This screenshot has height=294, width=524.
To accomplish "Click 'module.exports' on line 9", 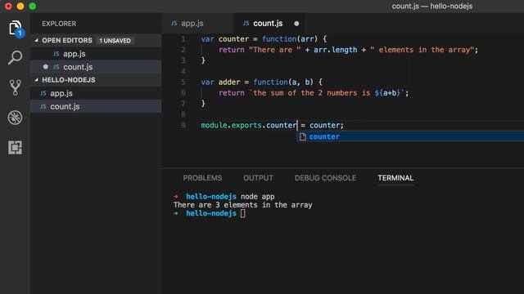I will pyautogui.click(x=231, y=125).
